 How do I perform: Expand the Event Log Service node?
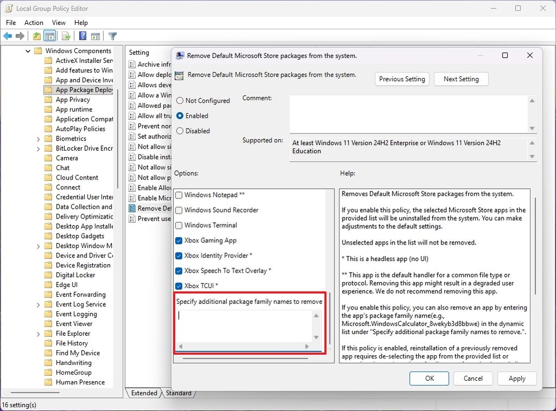click(x=39, y=304)
